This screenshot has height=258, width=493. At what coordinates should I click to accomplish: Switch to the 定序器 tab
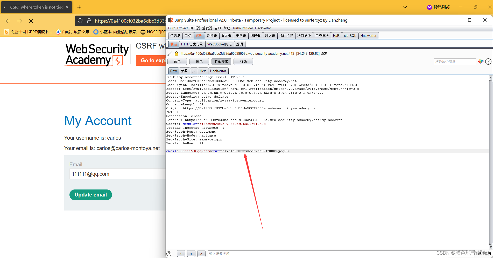coord(241,36)
